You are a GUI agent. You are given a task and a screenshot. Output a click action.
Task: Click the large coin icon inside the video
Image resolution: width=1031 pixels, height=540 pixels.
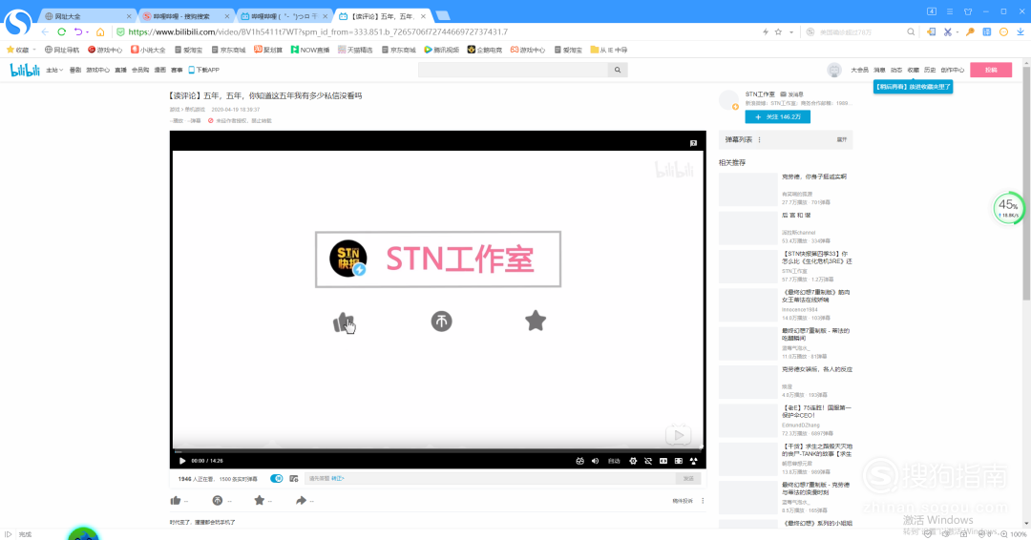(441, 322)
